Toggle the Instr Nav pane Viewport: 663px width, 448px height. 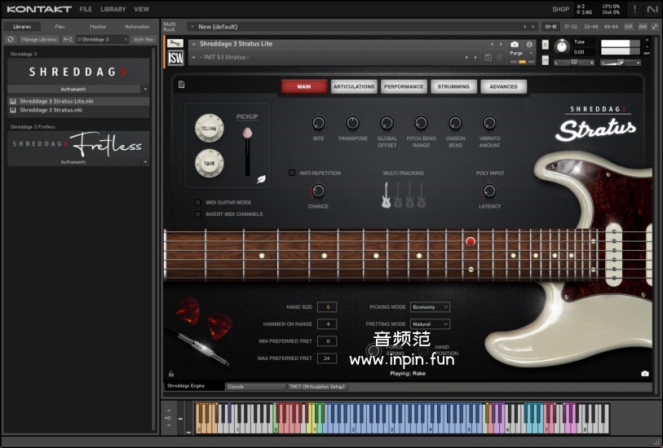[144, 39]
